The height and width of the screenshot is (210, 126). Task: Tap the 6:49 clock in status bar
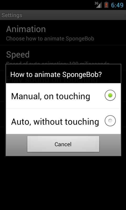(117, 5)
